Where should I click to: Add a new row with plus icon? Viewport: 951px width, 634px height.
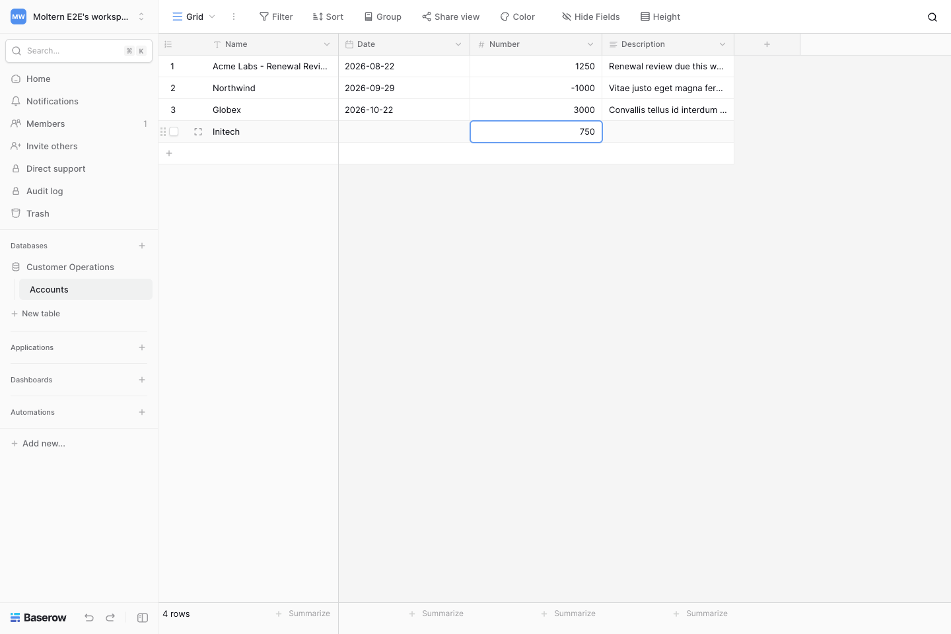point(169,153)
